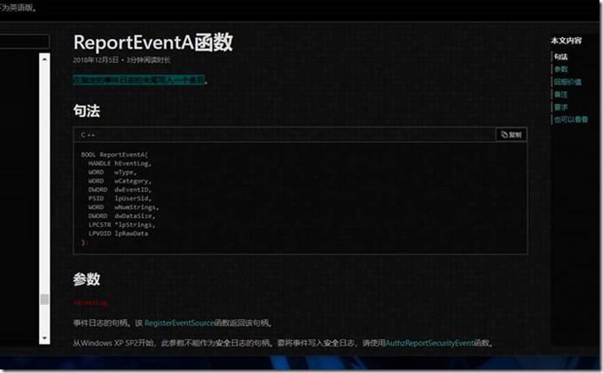This screenshot has height=373, width=603.
Task: Click the sidebar scrollbar thumb
Action: tap(44, 299)
